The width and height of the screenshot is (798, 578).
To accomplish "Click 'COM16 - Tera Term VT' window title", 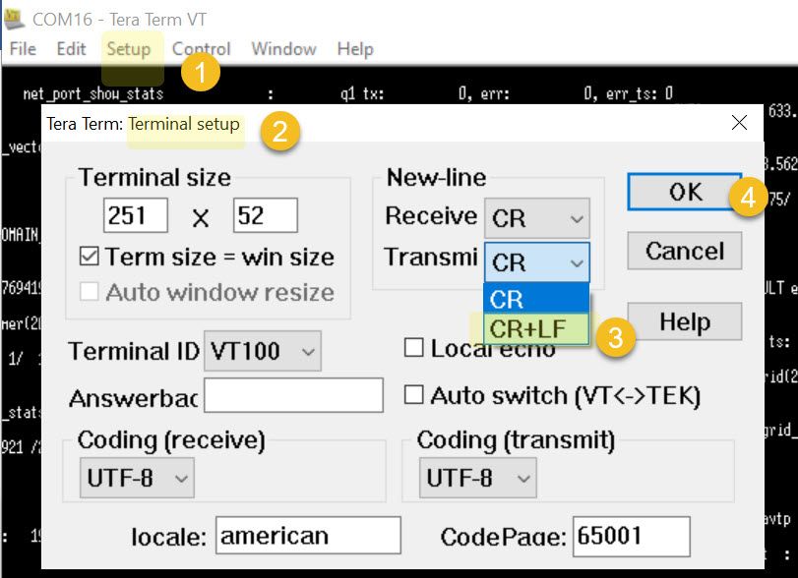I will point(120,20).
